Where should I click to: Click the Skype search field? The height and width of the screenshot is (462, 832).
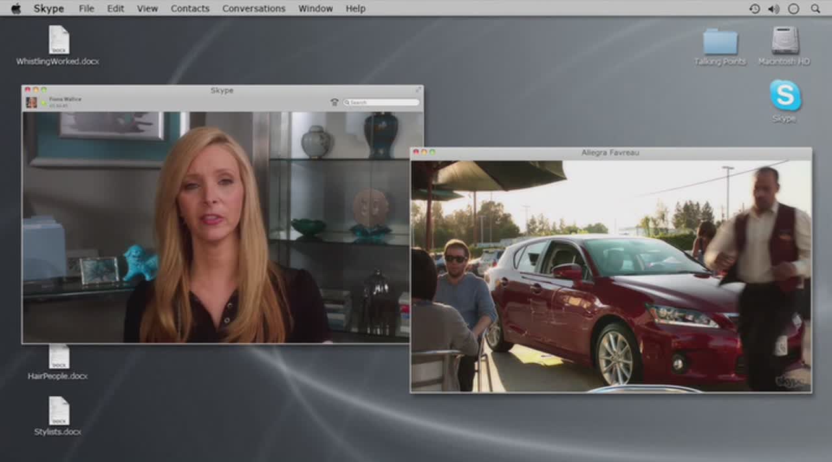click(x=383, y=102)
